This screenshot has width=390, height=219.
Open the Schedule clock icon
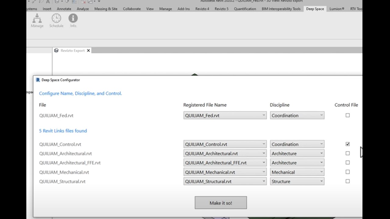(x=56, y=21)
